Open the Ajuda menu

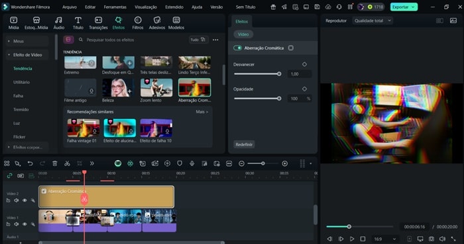[x=197, y=7]
